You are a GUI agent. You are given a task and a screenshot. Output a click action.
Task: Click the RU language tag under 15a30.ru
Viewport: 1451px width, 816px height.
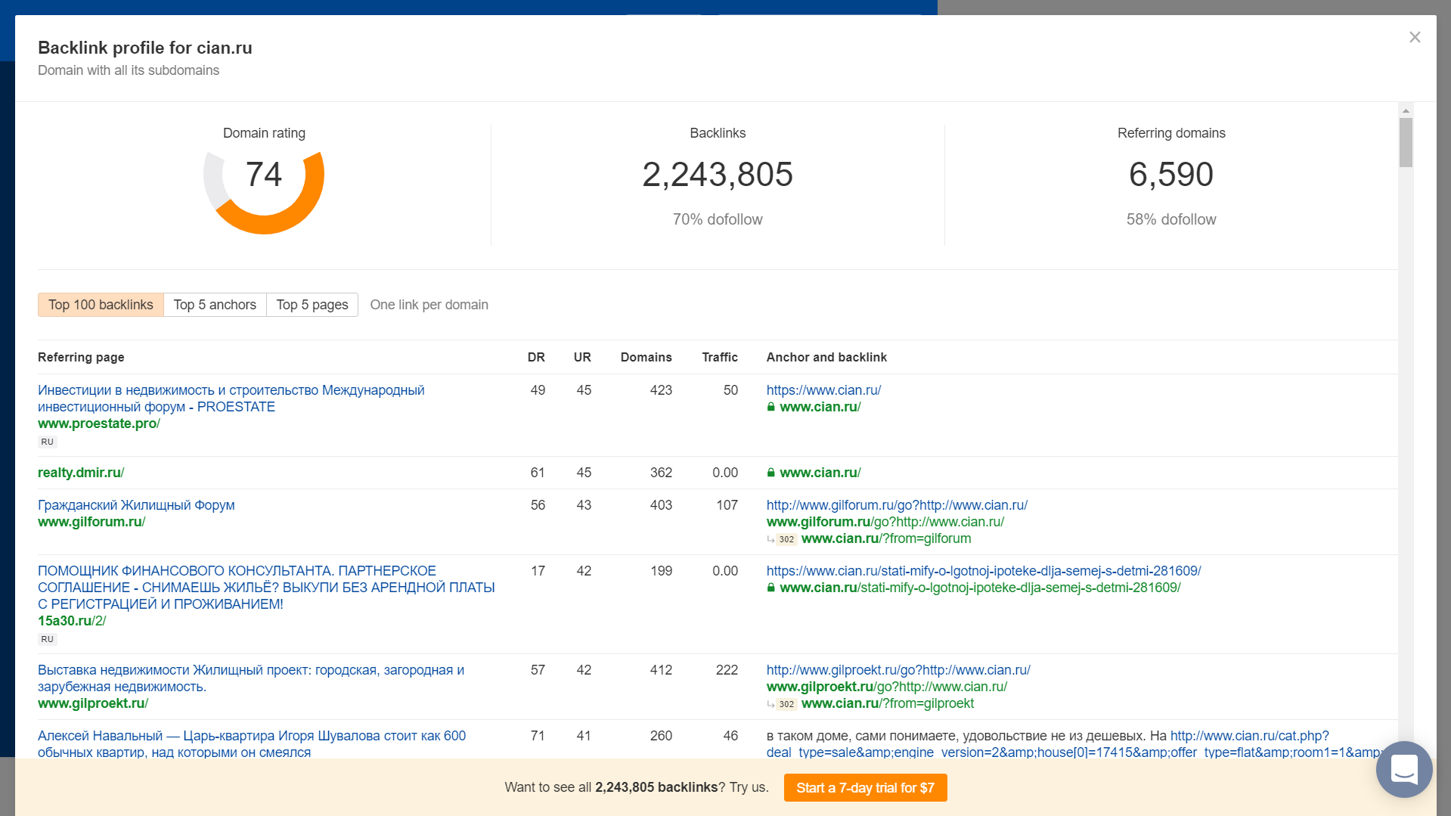[x=48, y=639]
